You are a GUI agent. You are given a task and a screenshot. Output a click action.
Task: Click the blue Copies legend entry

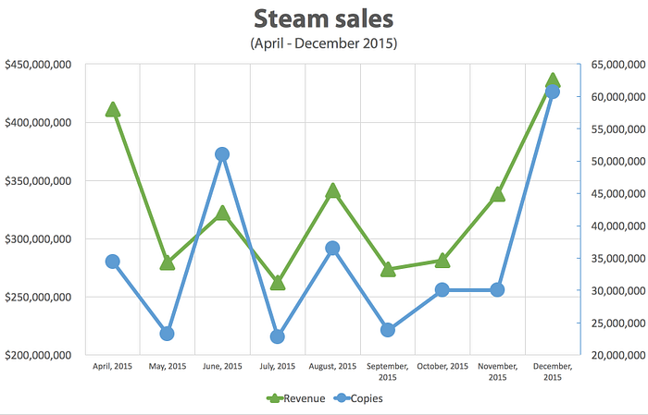click(358, 398)
